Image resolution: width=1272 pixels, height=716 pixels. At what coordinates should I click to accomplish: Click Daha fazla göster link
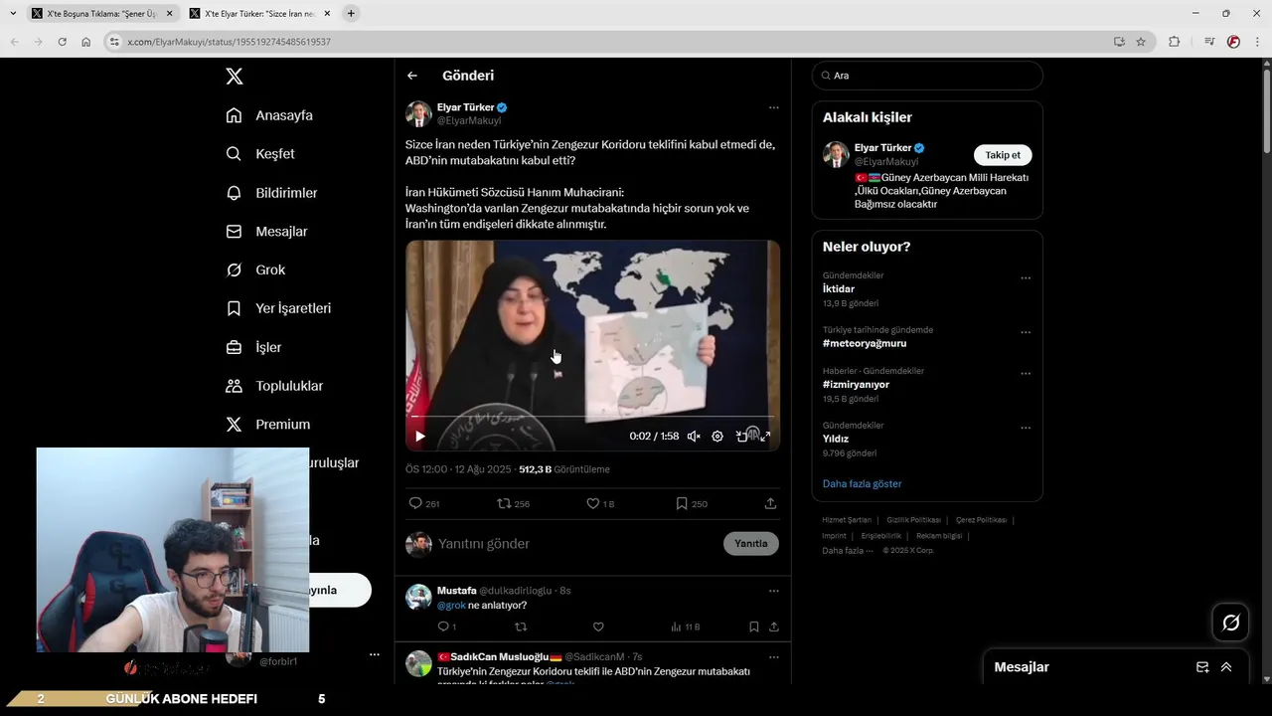tap(862, 484)
